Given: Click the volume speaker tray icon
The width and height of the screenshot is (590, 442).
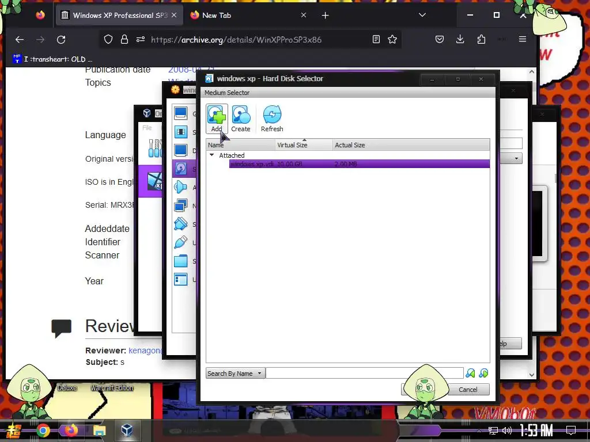Looking at the screenshot, I should [x=507, y=430].
